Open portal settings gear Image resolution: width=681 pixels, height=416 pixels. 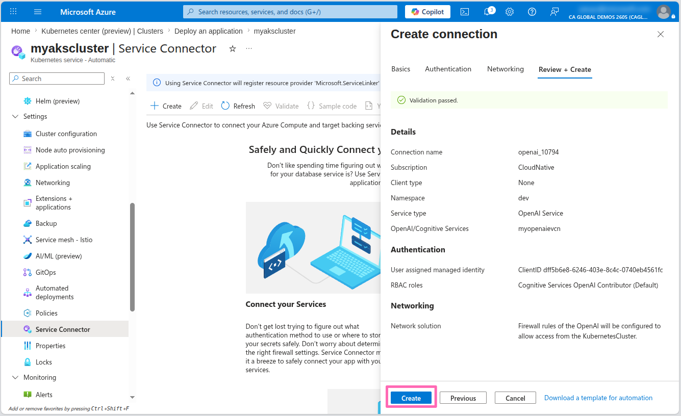point(510,12)
